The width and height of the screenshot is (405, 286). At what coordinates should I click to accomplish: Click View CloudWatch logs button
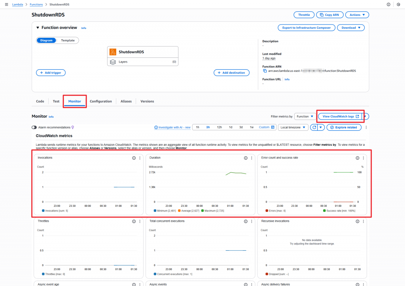click(x=340, y=116)
